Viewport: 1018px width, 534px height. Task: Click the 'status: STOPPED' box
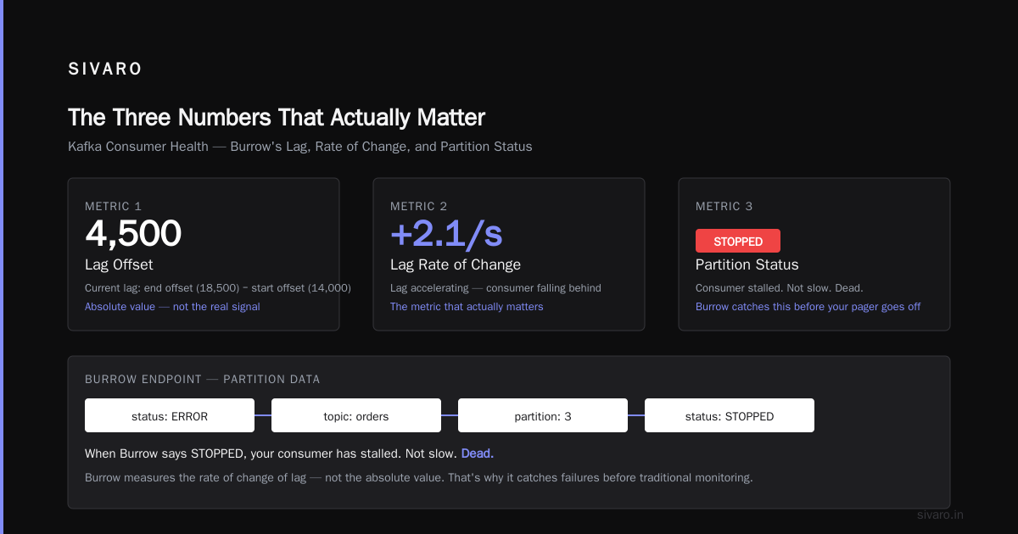click(730, 415)
